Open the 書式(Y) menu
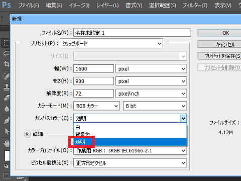This screenshot has height=181, width=241. (134, 6)
